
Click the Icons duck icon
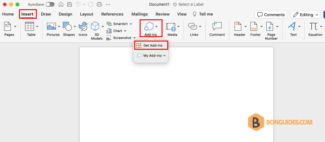point(83,26)
